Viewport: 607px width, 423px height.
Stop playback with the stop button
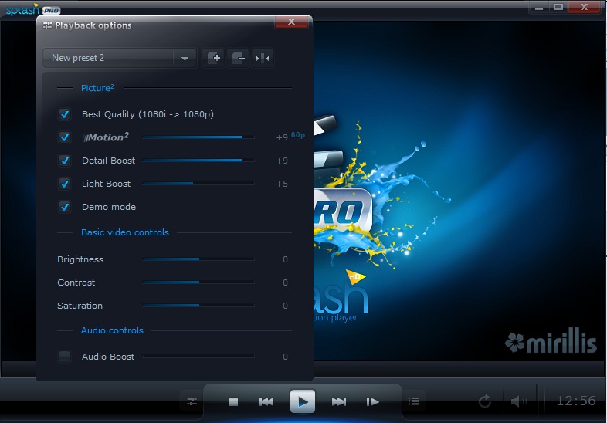[233, 401]
